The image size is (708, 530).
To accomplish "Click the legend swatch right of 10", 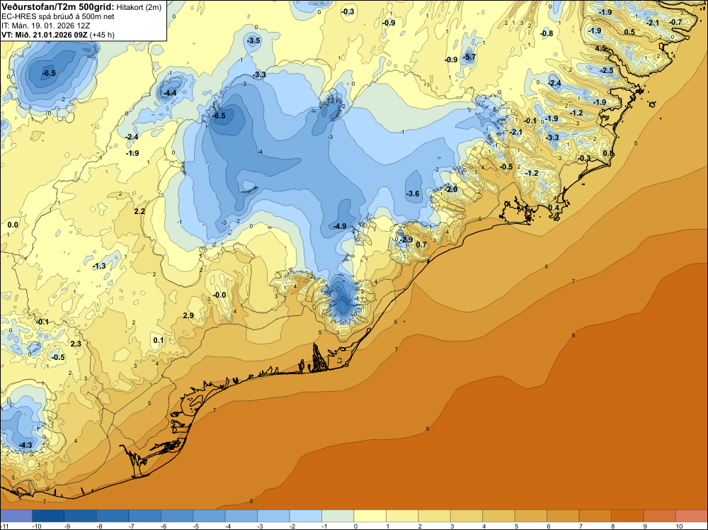I will pyautogui.click(x=692, y=516).
